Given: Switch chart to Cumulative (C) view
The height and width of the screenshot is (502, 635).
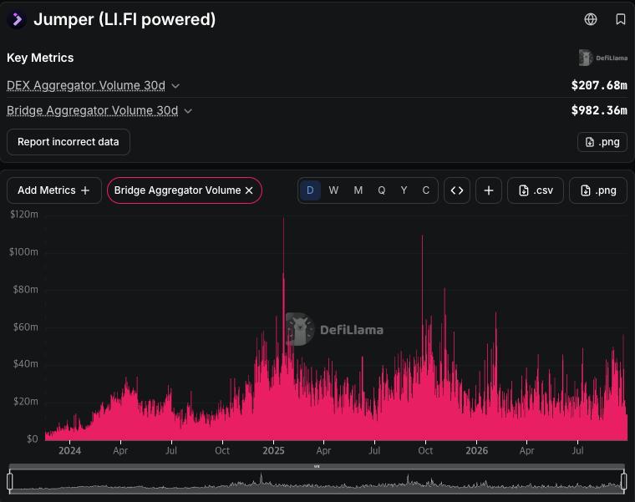Looking at the screenshot, I should 425,190.
